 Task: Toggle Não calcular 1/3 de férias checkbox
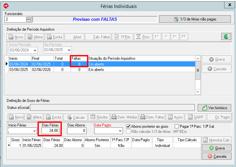point(128,132)
